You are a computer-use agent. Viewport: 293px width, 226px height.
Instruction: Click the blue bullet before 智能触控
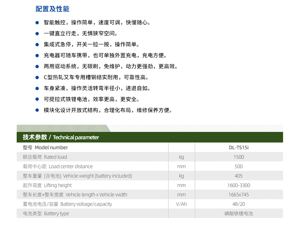pos(37,23)
